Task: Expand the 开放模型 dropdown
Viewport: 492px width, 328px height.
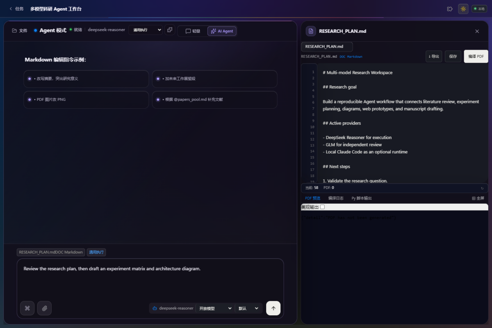Action: 215,308
